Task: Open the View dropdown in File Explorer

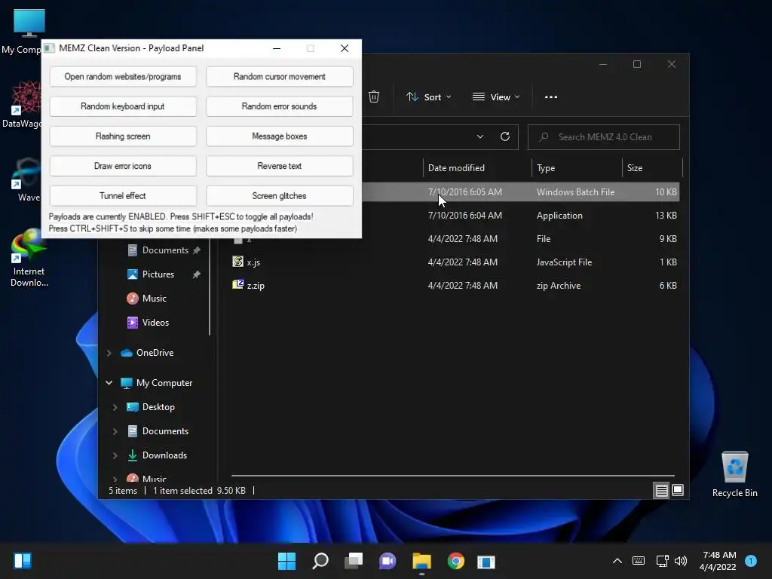Action: point(496,97)
